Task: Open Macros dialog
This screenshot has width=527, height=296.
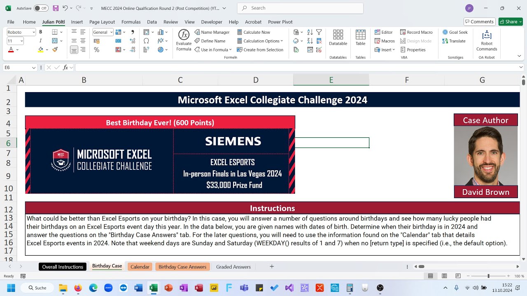Action: (x=385, y=41)
